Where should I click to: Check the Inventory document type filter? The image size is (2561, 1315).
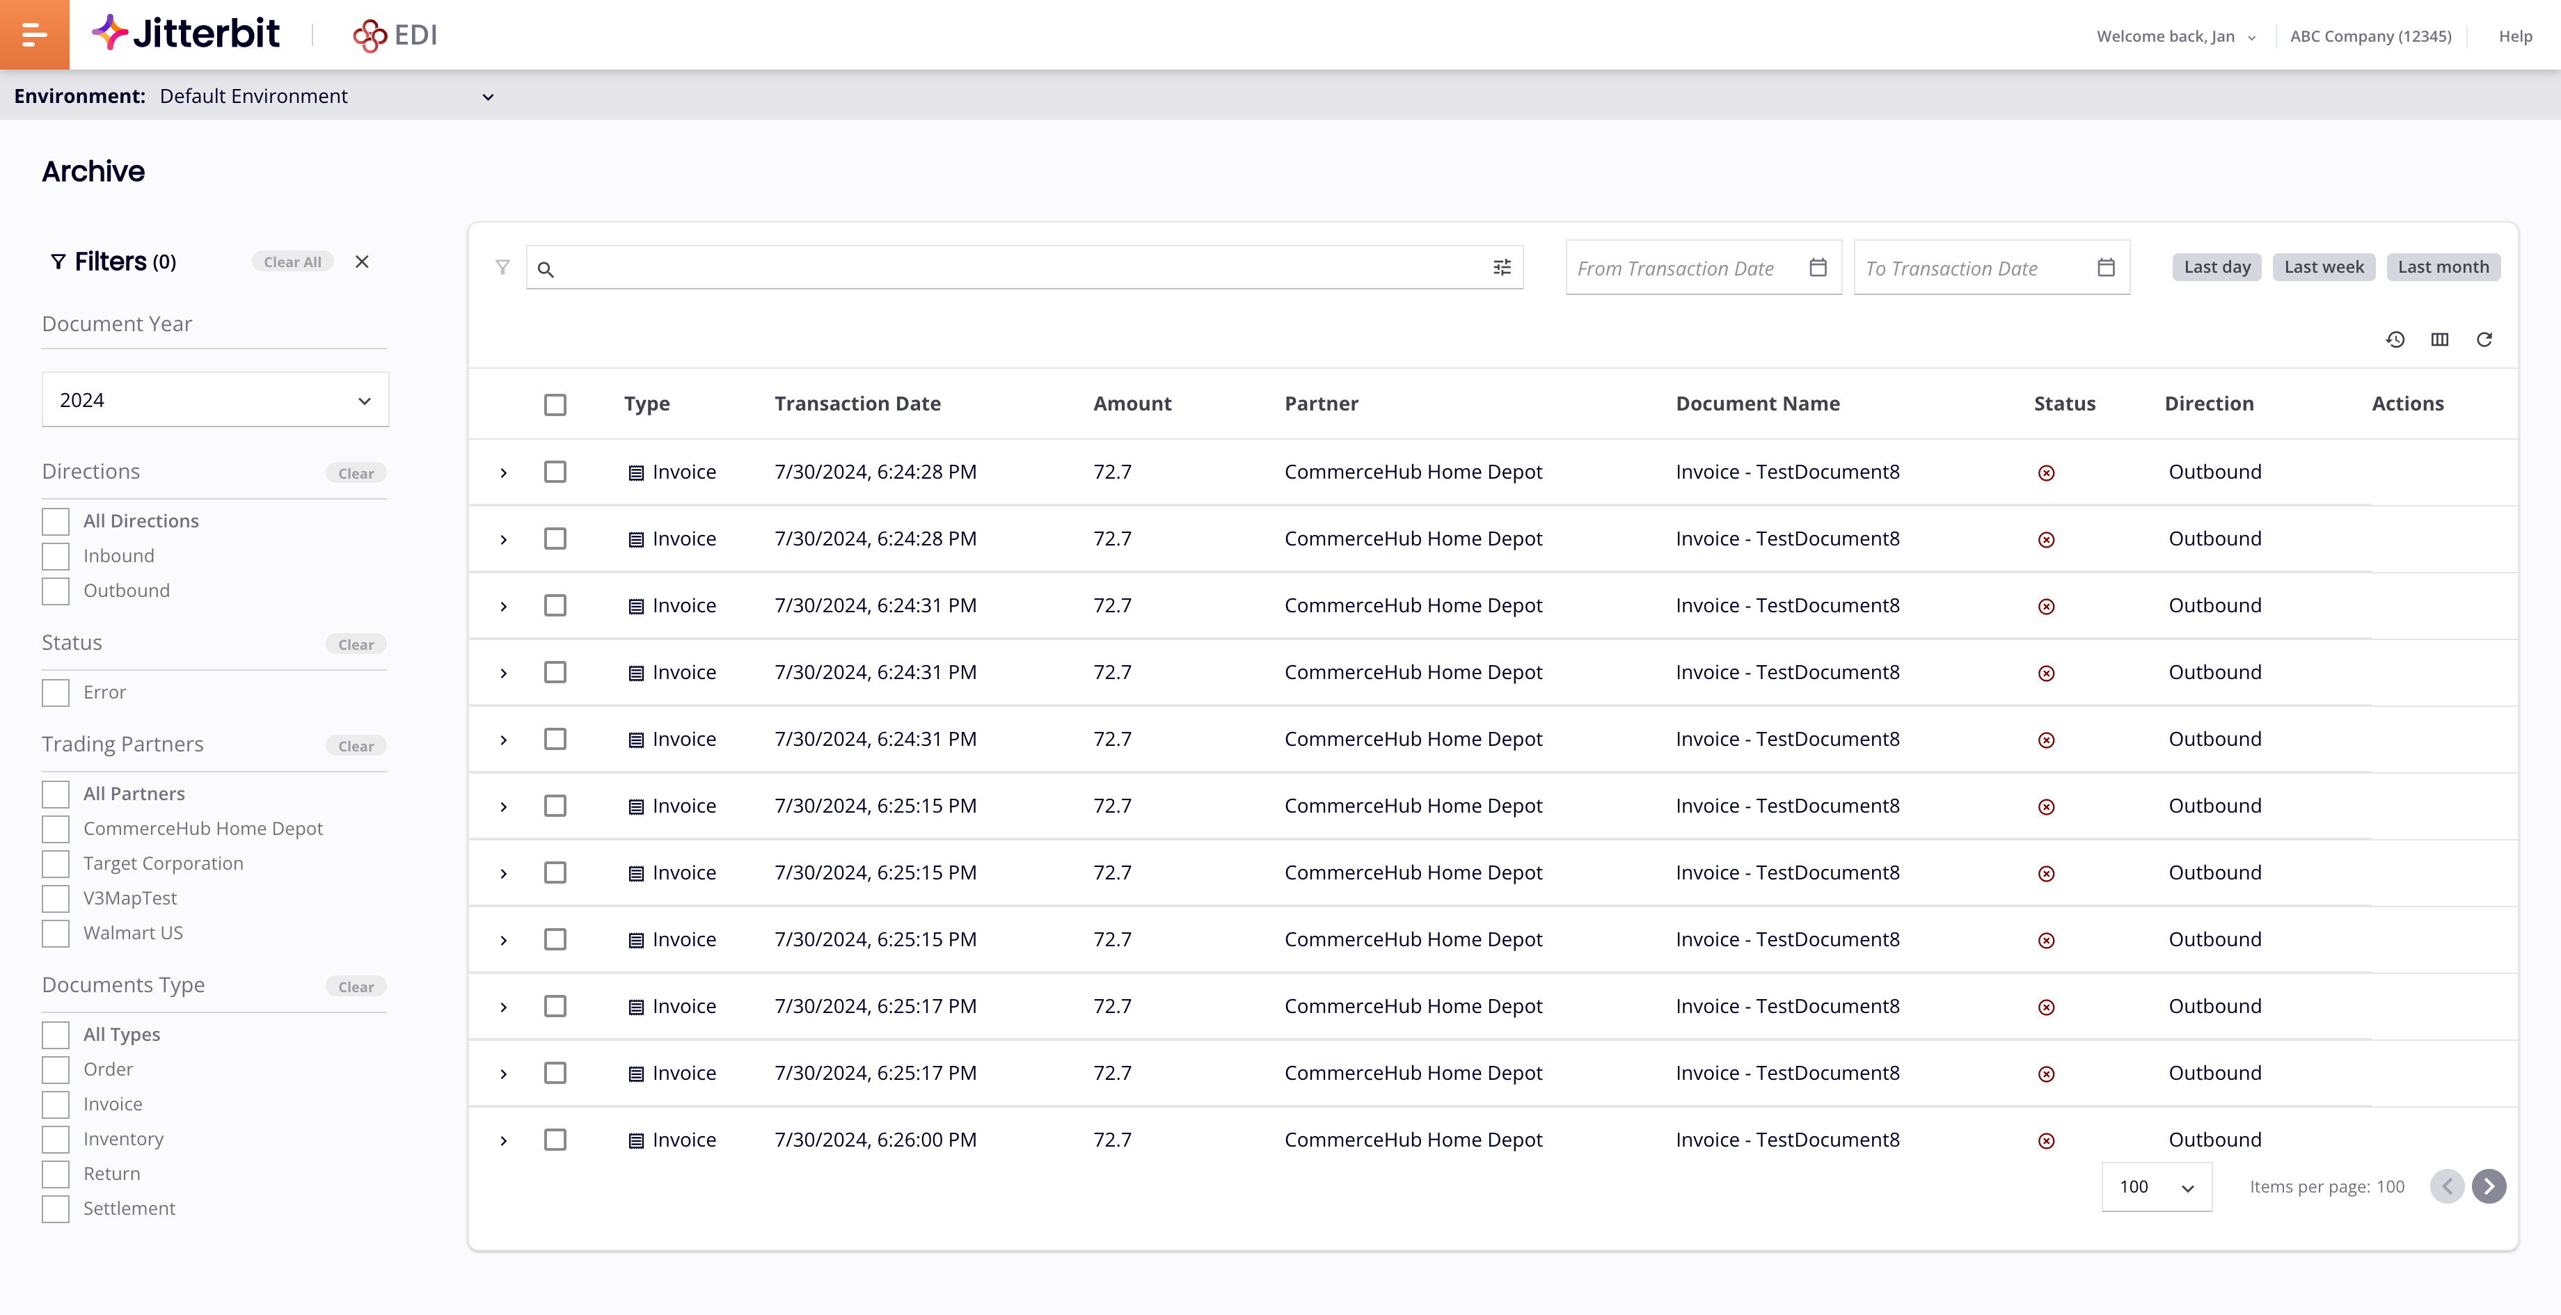[56, 1139]
